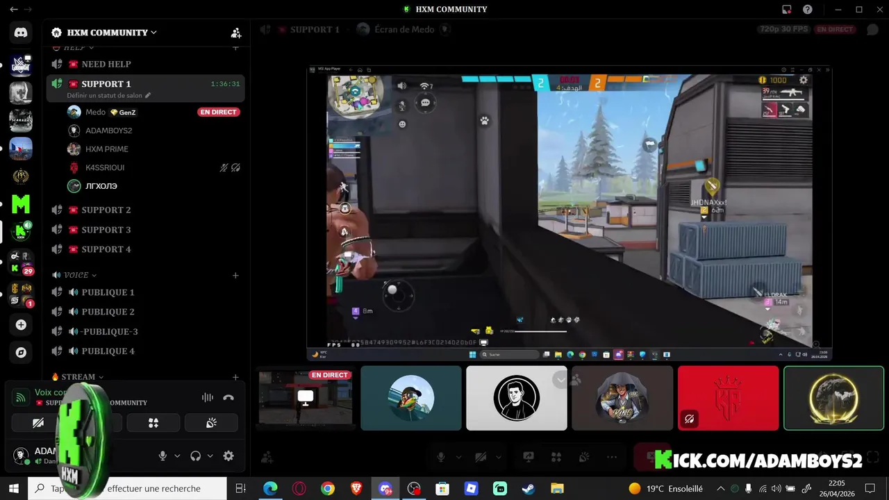Select the gold-ringed participant tile
Viewport: 889px width, 500px height.
click(833, 399)
